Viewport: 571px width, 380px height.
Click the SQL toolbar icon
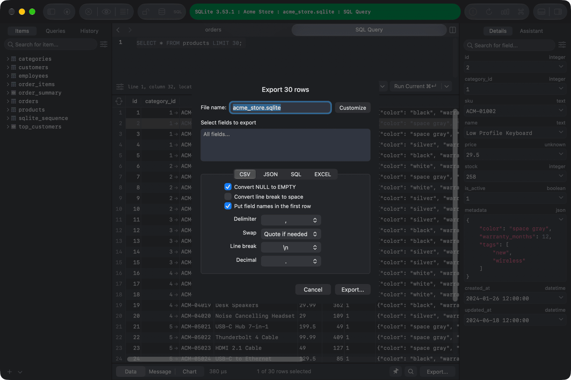tap(178, 12)
